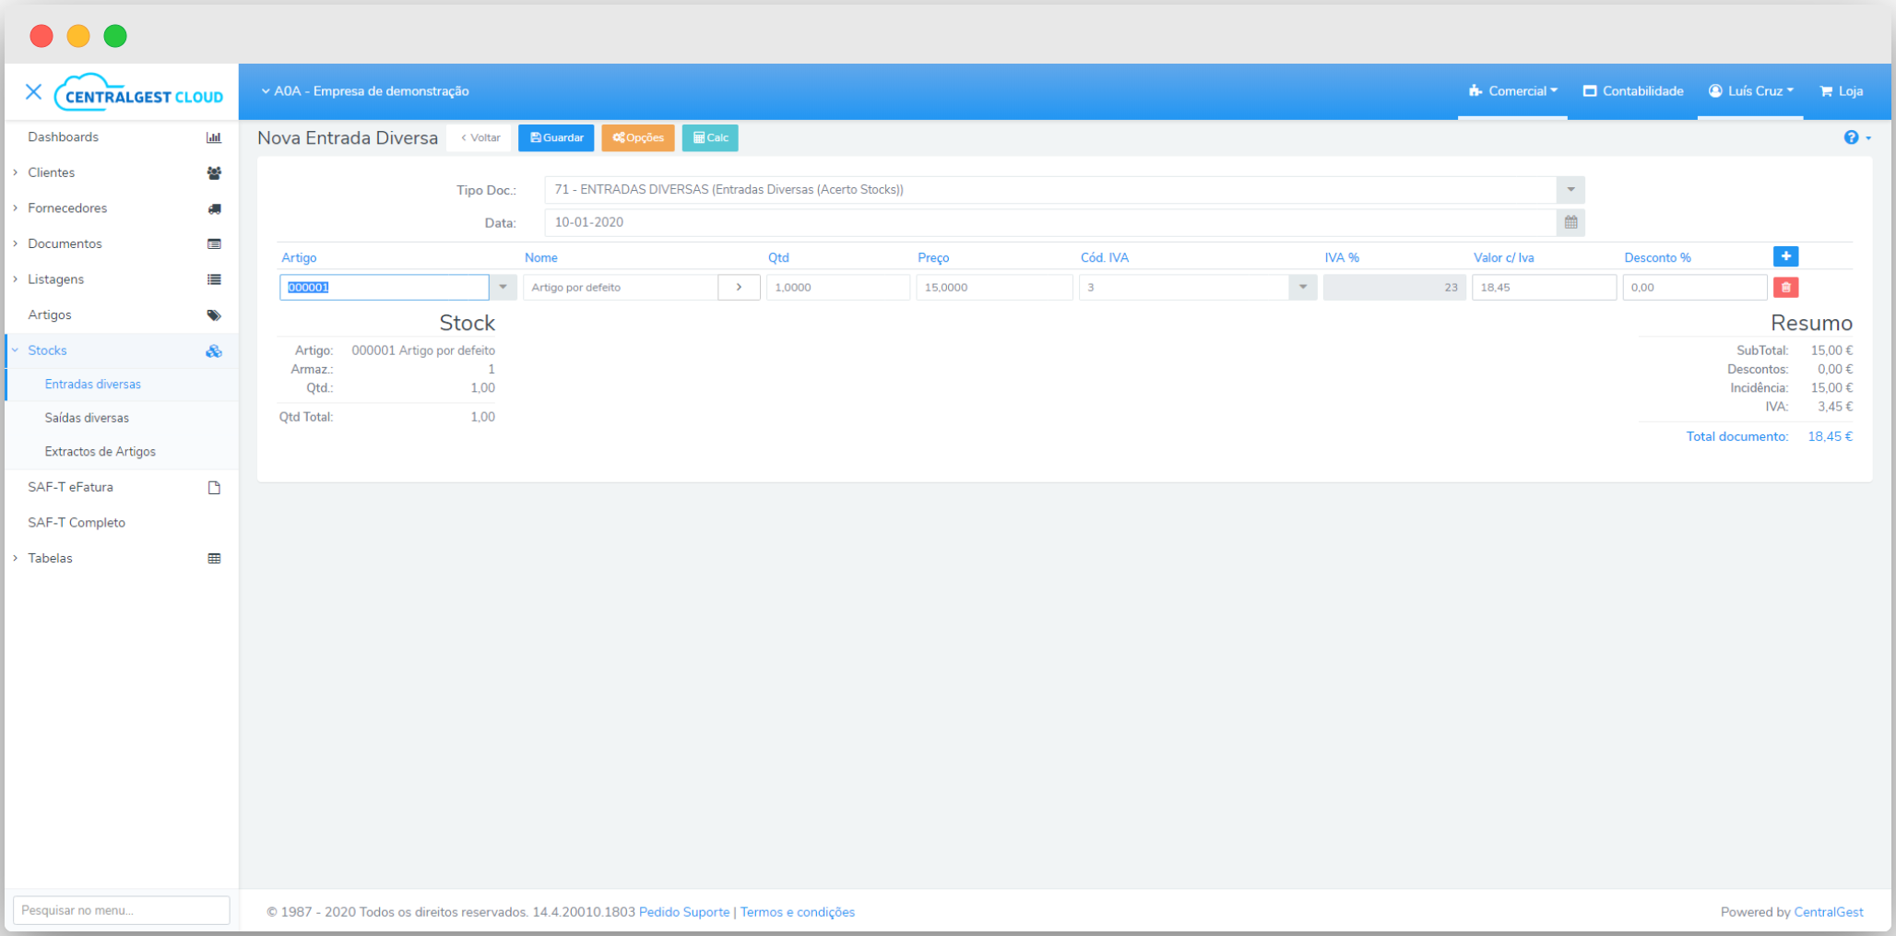Click the Qtd quantity input field
This screenshot has height=936, width=1896.
point(837,288)
